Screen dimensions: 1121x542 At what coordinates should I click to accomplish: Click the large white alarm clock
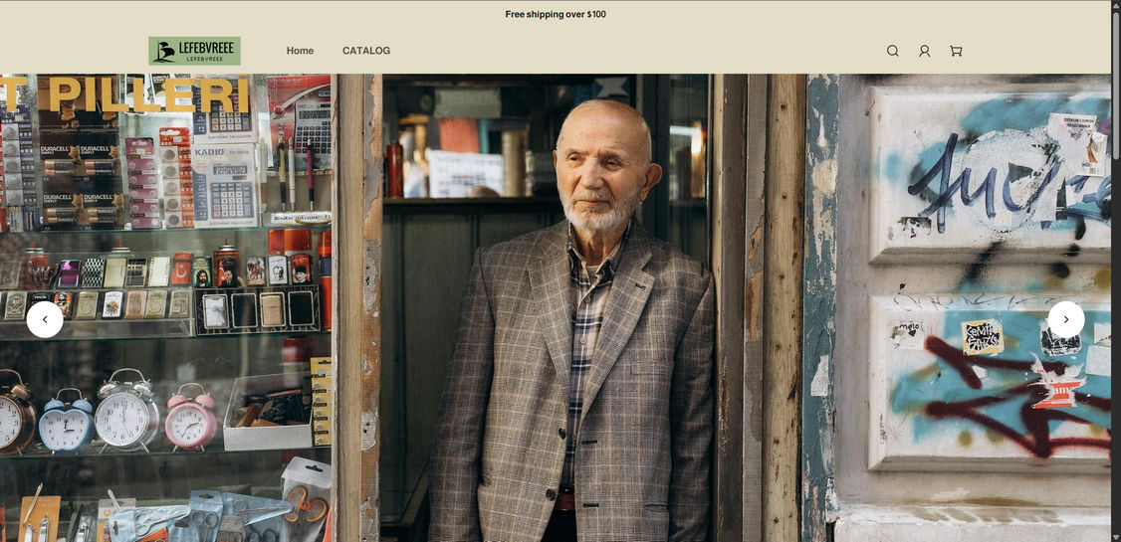click(x=126, y=411)
